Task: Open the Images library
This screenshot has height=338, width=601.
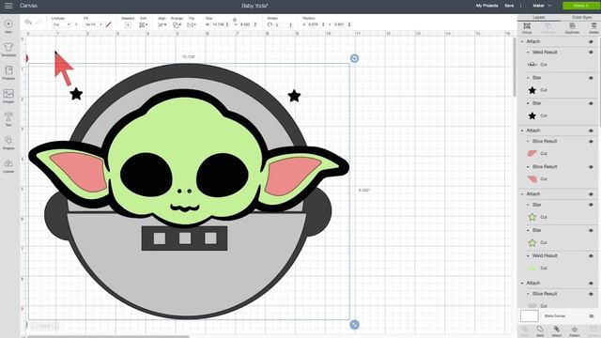Action: pyautogui.click(x=8, y=96)
